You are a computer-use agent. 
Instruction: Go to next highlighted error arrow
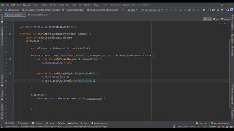coord(229,24)
